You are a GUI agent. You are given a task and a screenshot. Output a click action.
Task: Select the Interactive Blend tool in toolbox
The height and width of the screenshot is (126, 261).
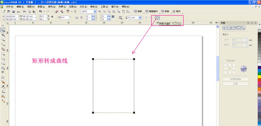[x=3, y=82]
